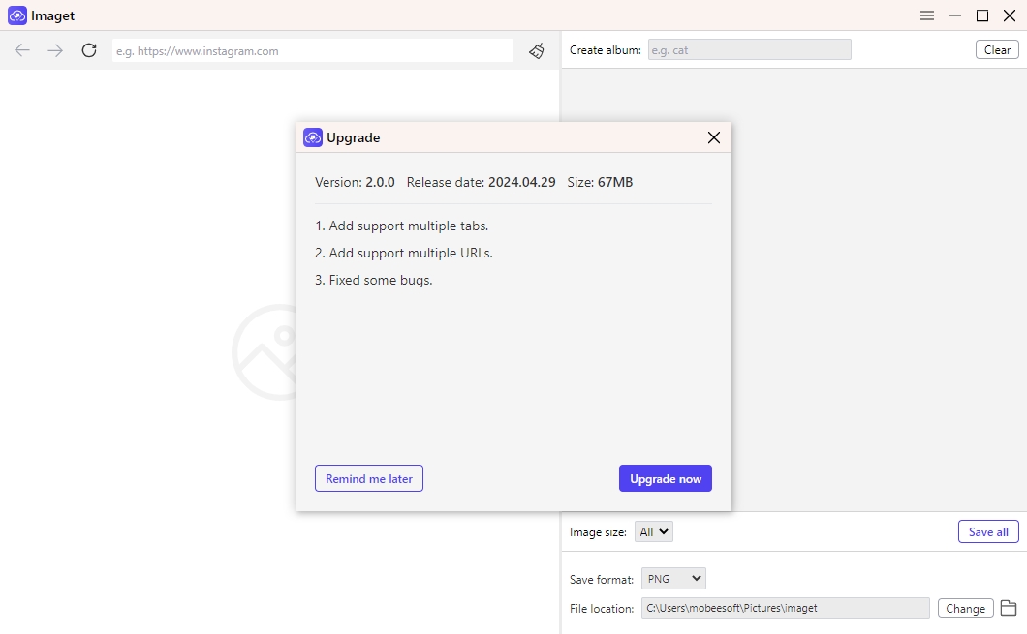Go back with the left arrow icon

(22, 50)
